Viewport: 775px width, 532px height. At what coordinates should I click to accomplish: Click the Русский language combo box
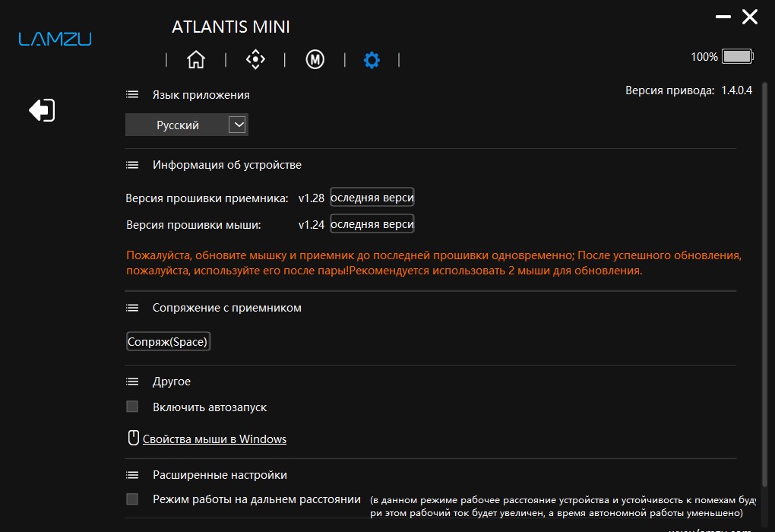click(187, 125)
